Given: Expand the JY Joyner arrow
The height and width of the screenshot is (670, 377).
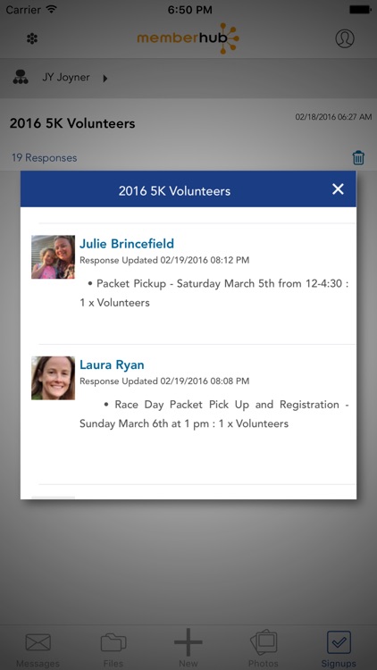Looking at the screenshot, I should pos(105,79).
